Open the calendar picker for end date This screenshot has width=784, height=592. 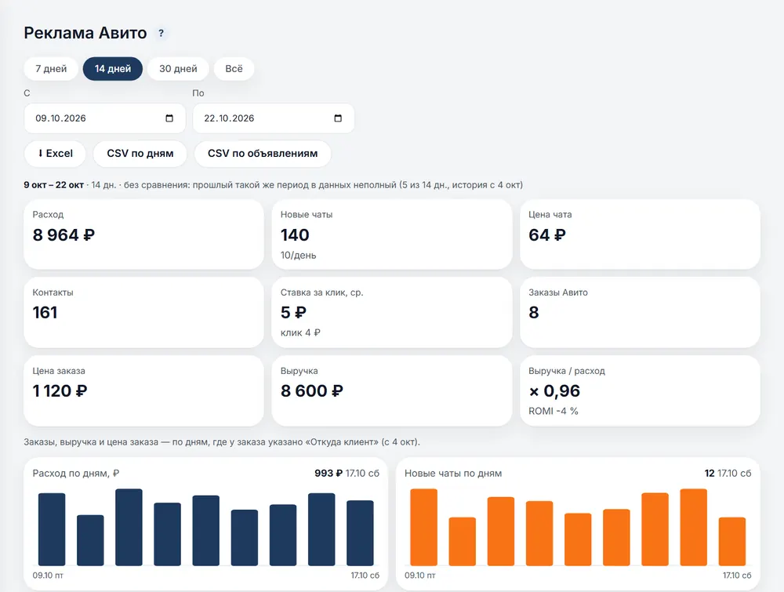338,118
